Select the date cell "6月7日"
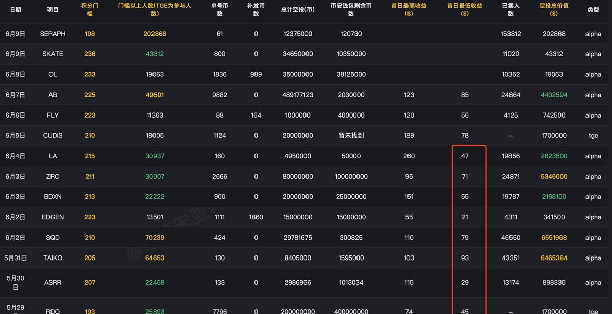The width and height of the screenshot is (612, 314). point(15,95)
